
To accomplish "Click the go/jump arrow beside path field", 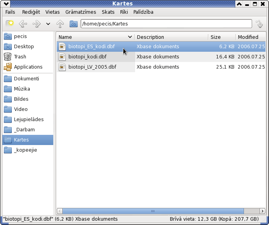I will [259, 24].
